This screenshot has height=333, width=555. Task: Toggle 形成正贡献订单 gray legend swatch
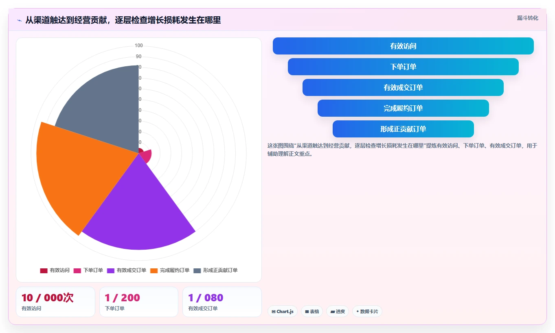197,270
